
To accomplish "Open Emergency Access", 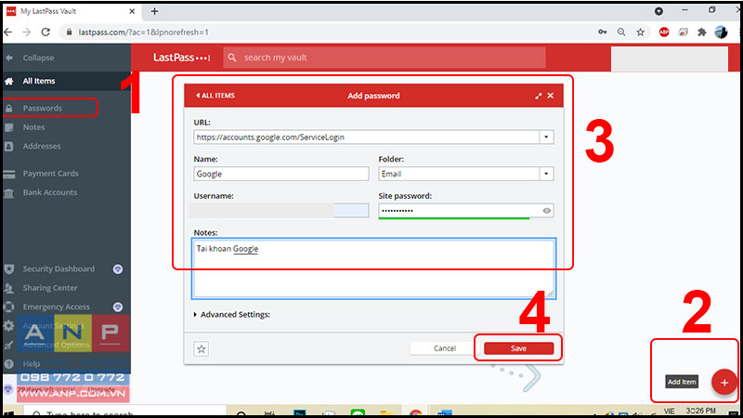I will tap(56, 307).
